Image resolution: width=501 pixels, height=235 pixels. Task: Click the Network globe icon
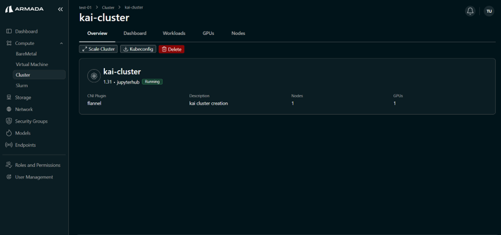(x=9, y=109)
